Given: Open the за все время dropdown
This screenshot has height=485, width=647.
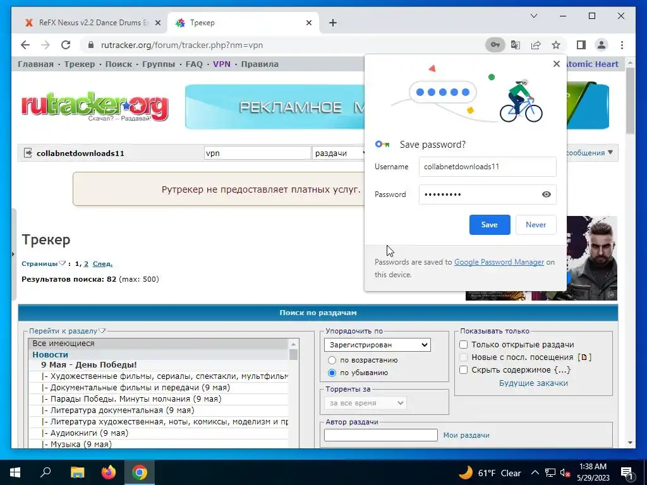Looking at the screenshot, I should 365,403.
